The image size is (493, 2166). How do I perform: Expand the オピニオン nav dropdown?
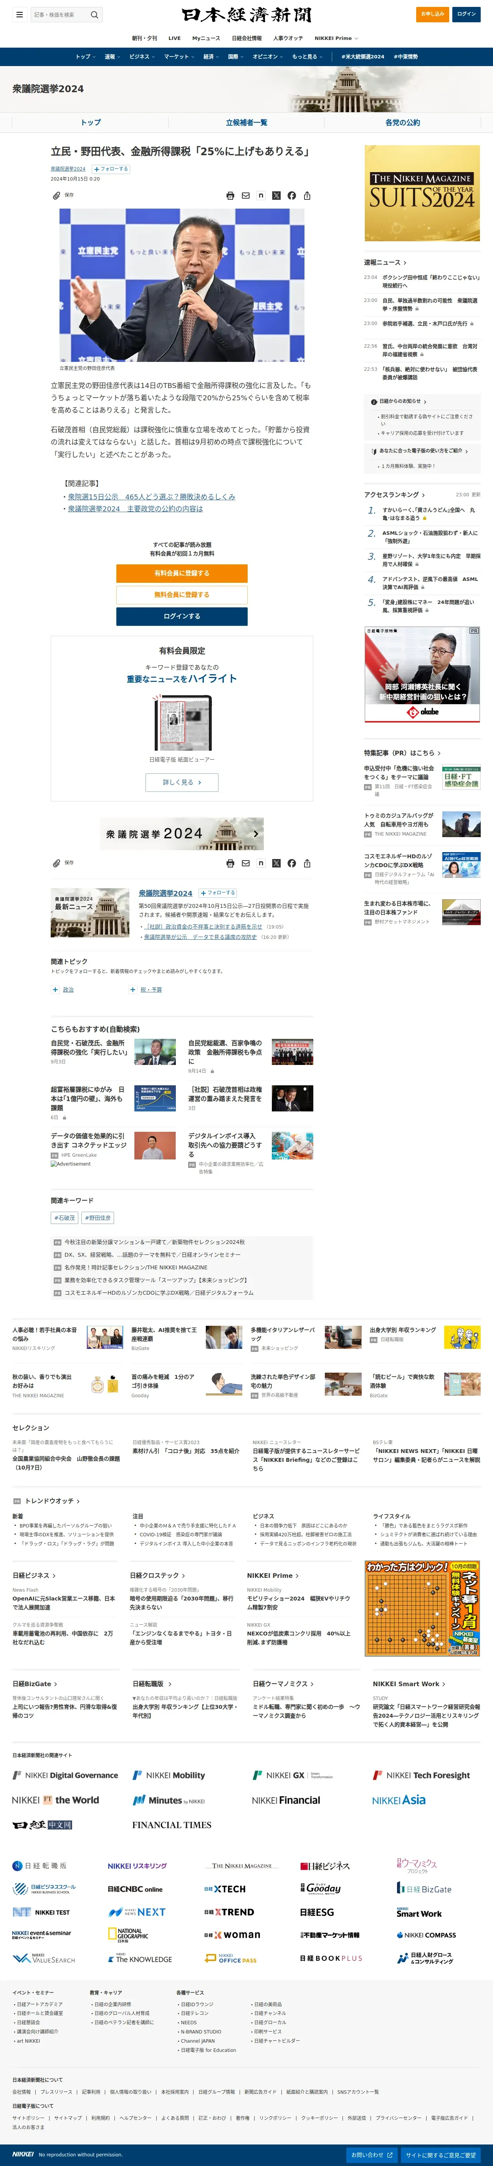pos(268,56)
